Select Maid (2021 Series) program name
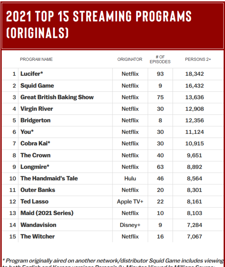The image size is (225, 267). [47, 213]
